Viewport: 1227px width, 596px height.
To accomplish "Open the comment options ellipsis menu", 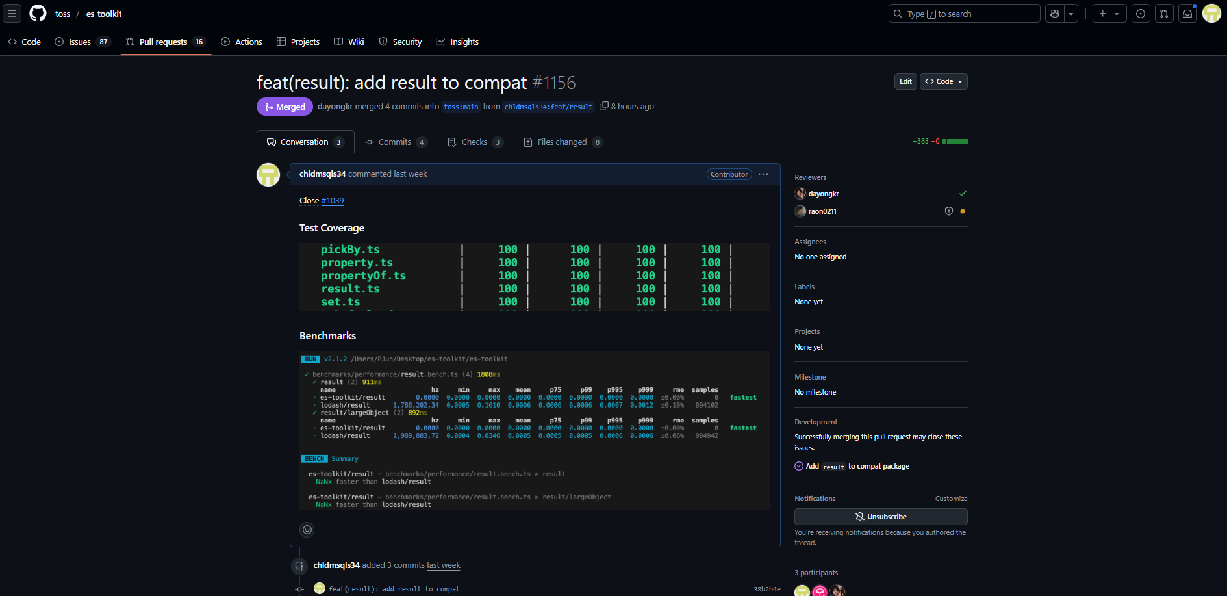I will pyautogui.click(x=763, y=174).
